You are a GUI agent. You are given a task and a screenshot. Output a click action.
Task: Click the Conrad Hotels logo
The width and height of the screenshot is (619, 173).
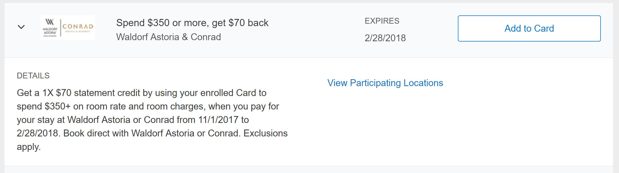[78, 28]
